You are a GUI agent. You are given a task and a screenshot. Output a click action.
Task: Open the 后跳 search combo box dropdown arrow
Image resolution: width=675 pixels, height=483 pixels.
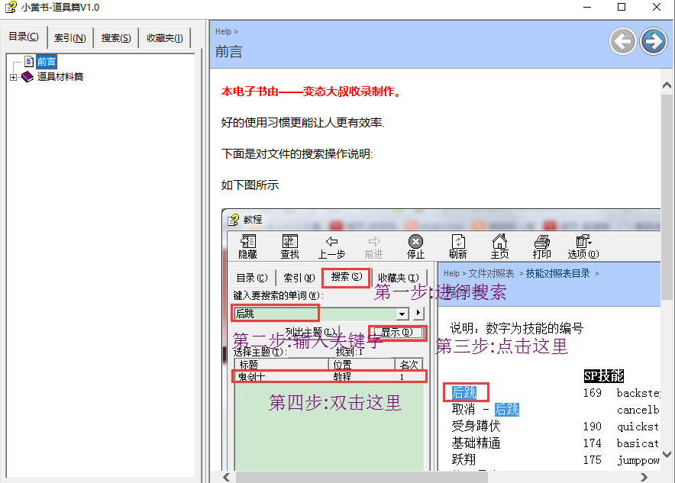(x=402, y=314)
